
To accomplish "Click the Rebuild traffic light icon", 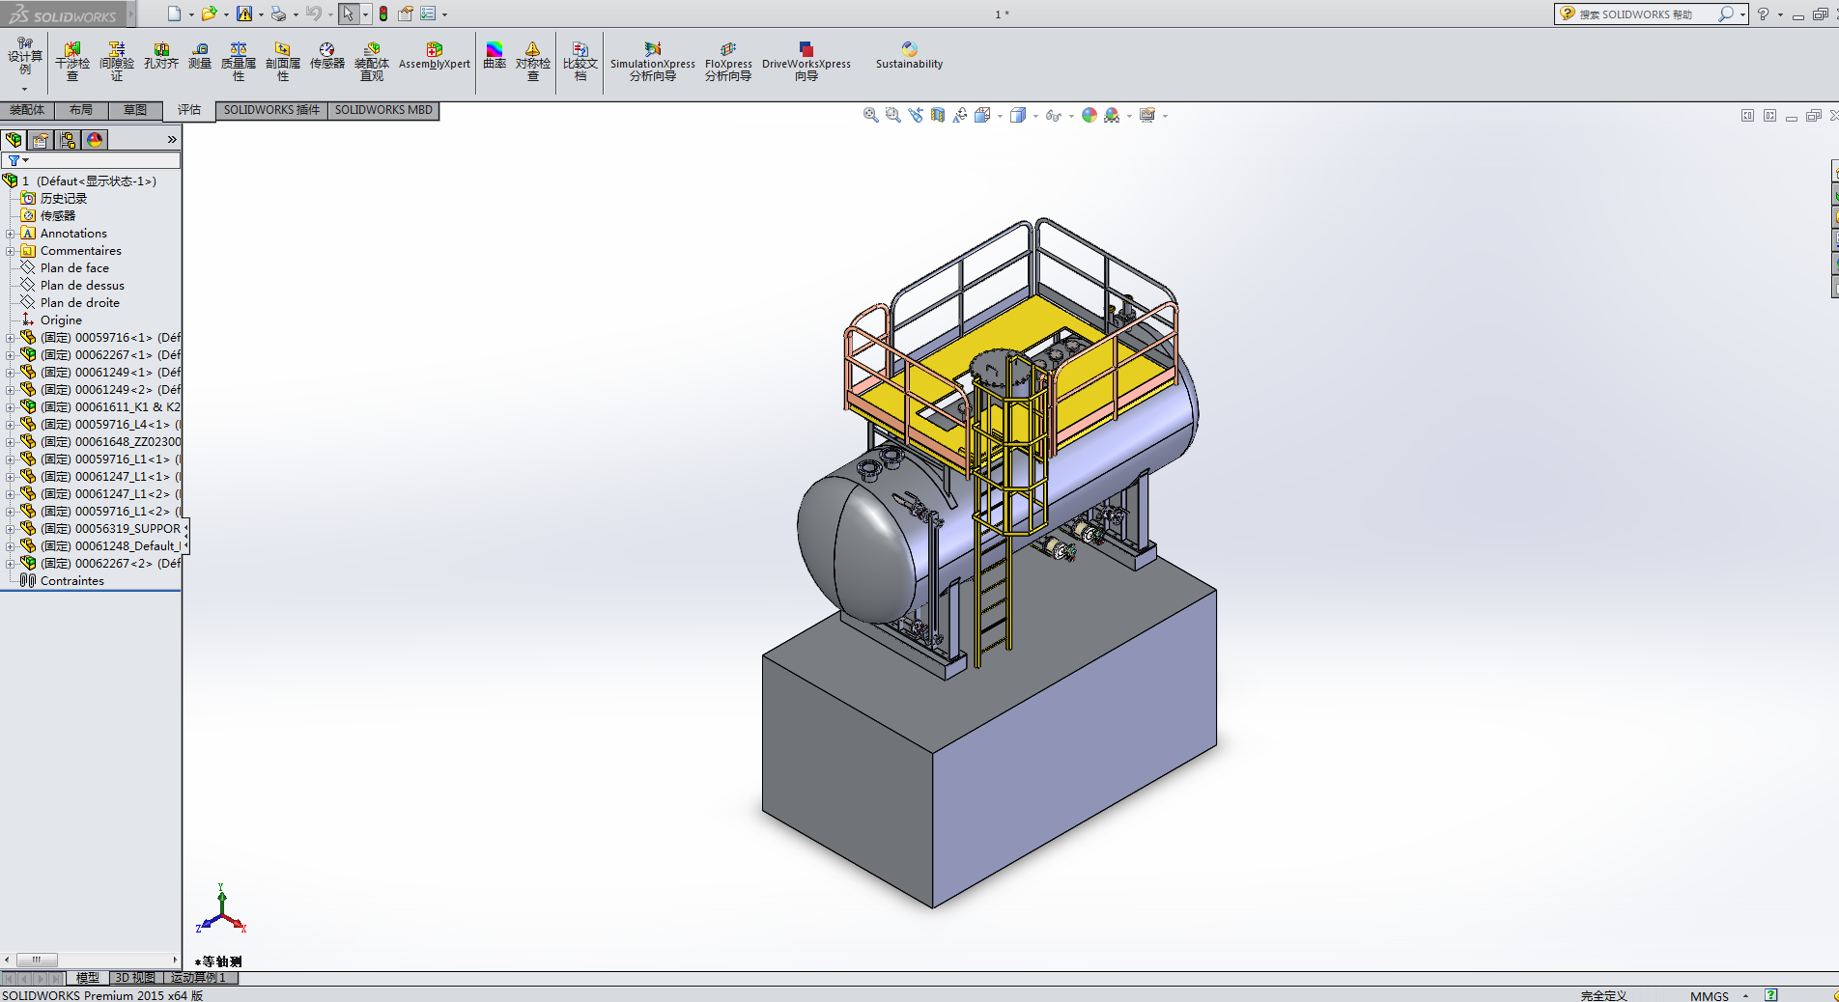I will (x=383, y=14).
